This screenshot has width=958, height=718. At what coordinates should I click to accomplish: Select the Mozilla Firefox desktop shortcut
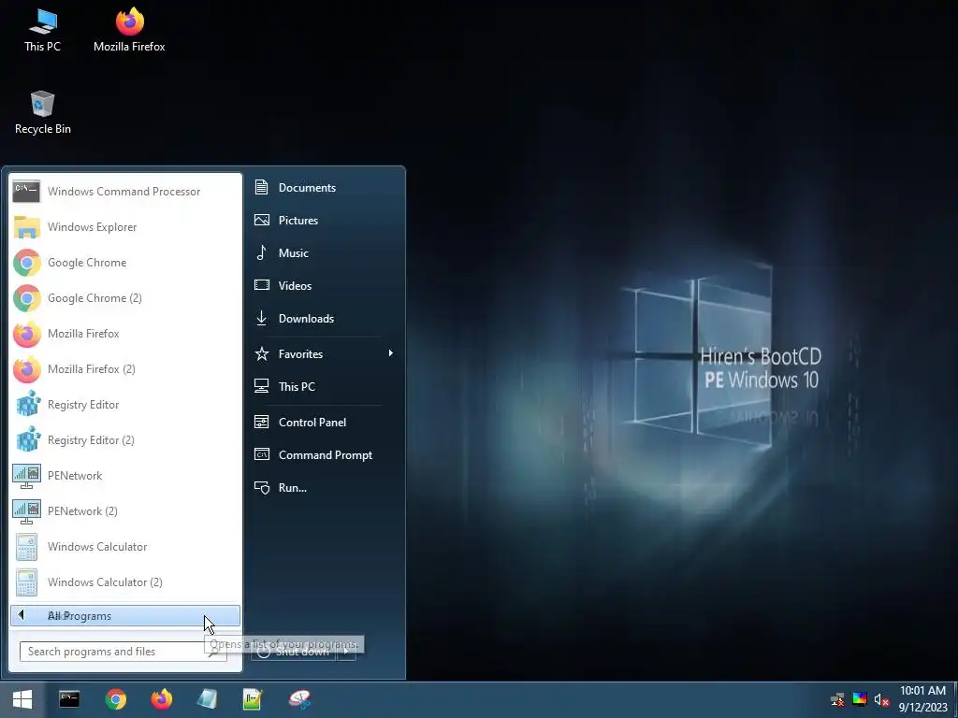[x=129, y=30]
